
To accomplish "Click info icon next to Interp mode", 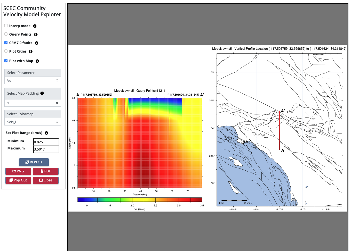I will click(x=35, y=26).
